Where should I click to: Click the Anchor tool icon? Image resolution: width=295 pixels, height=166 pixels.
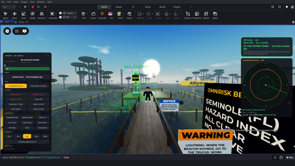coord(176,14)
